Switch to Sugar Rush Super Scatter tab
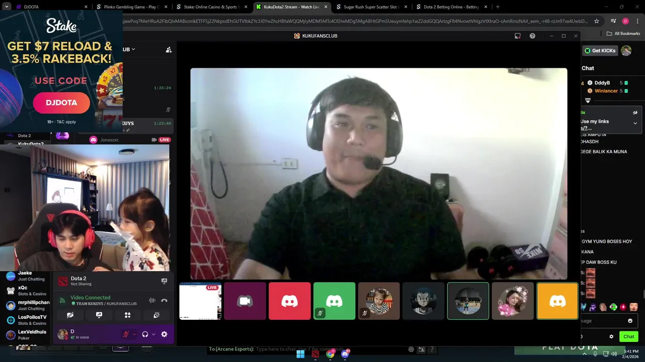The image size is (645, 362). point(371,7)
